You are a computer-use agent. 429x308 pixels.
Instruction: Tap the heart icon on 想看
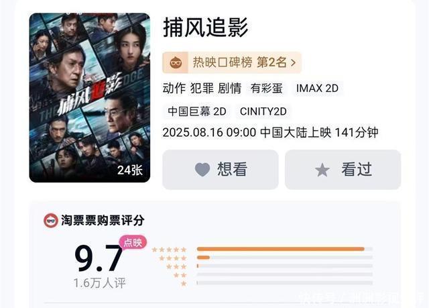pos(202,170)
